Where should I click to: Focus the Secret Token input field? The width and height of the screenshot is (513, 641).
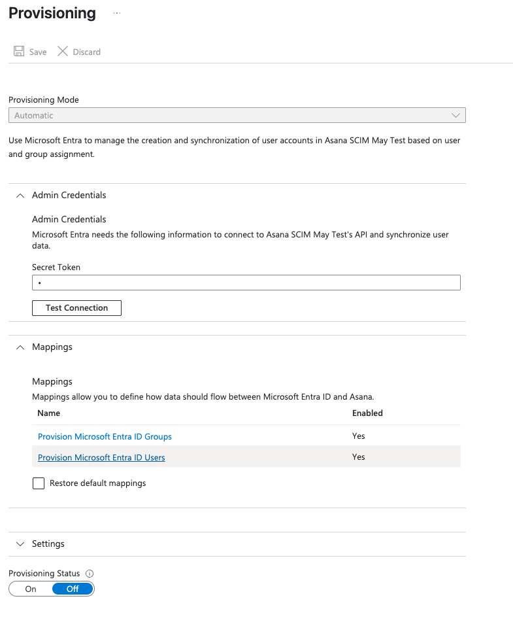click(x=246, y=283)
